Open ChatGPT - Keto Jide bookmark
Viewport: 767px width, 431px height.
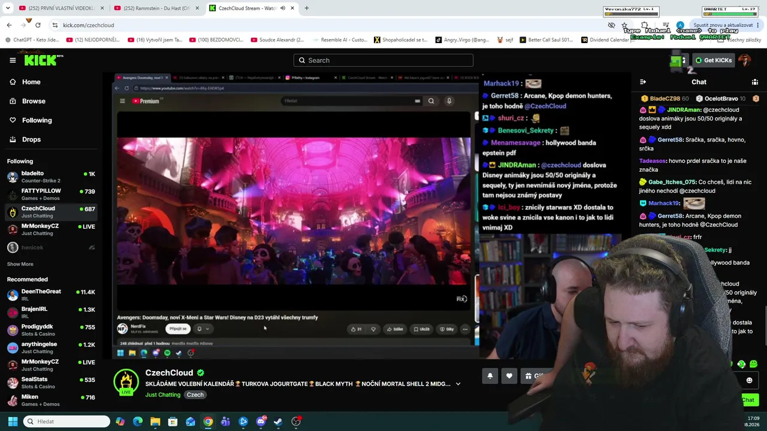coord(32,40)
